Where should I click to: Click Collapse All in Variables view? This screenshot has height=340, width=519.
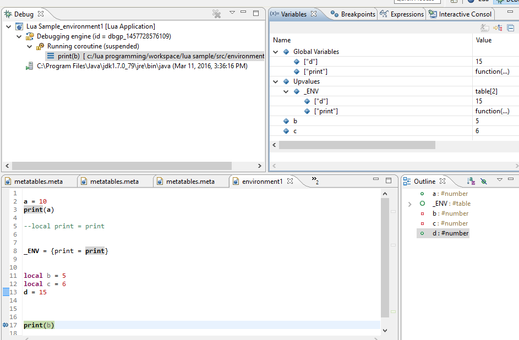510,28
